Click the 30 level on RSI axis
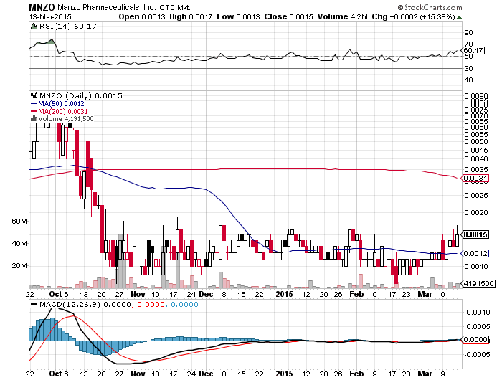 468,69
